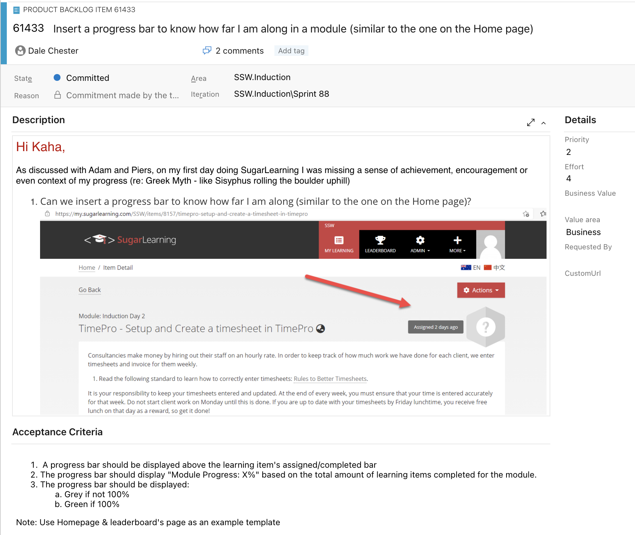635x535 pixels.
Task: Open the My Learning tab
Action: [339, 244]
